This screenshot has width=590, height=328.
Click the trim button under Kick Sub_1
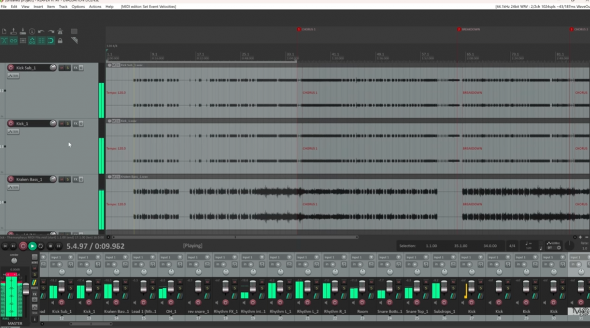pyautogui.click(x=13, y=75)
